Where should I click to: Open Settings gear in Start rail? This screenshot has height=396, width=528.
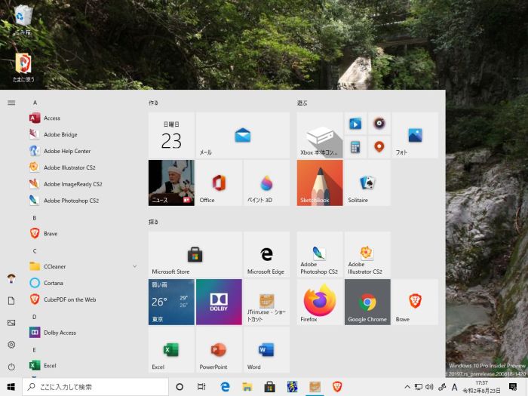[11, 344]
